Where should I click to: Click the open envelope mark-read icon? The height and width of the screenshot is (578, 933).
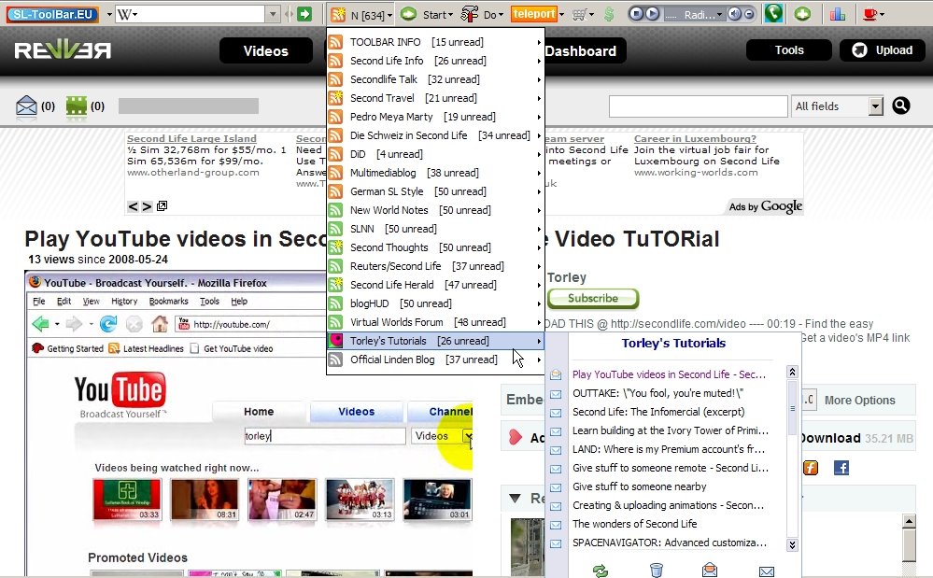click(709, 571)
